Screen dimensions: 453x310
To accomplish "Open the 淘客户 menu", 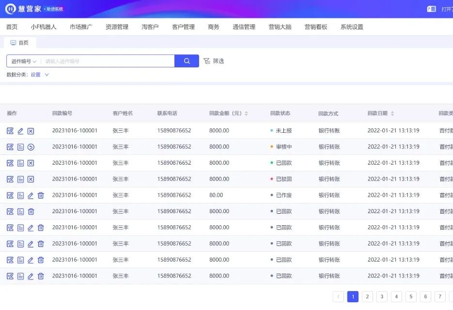I will (150, 27).
